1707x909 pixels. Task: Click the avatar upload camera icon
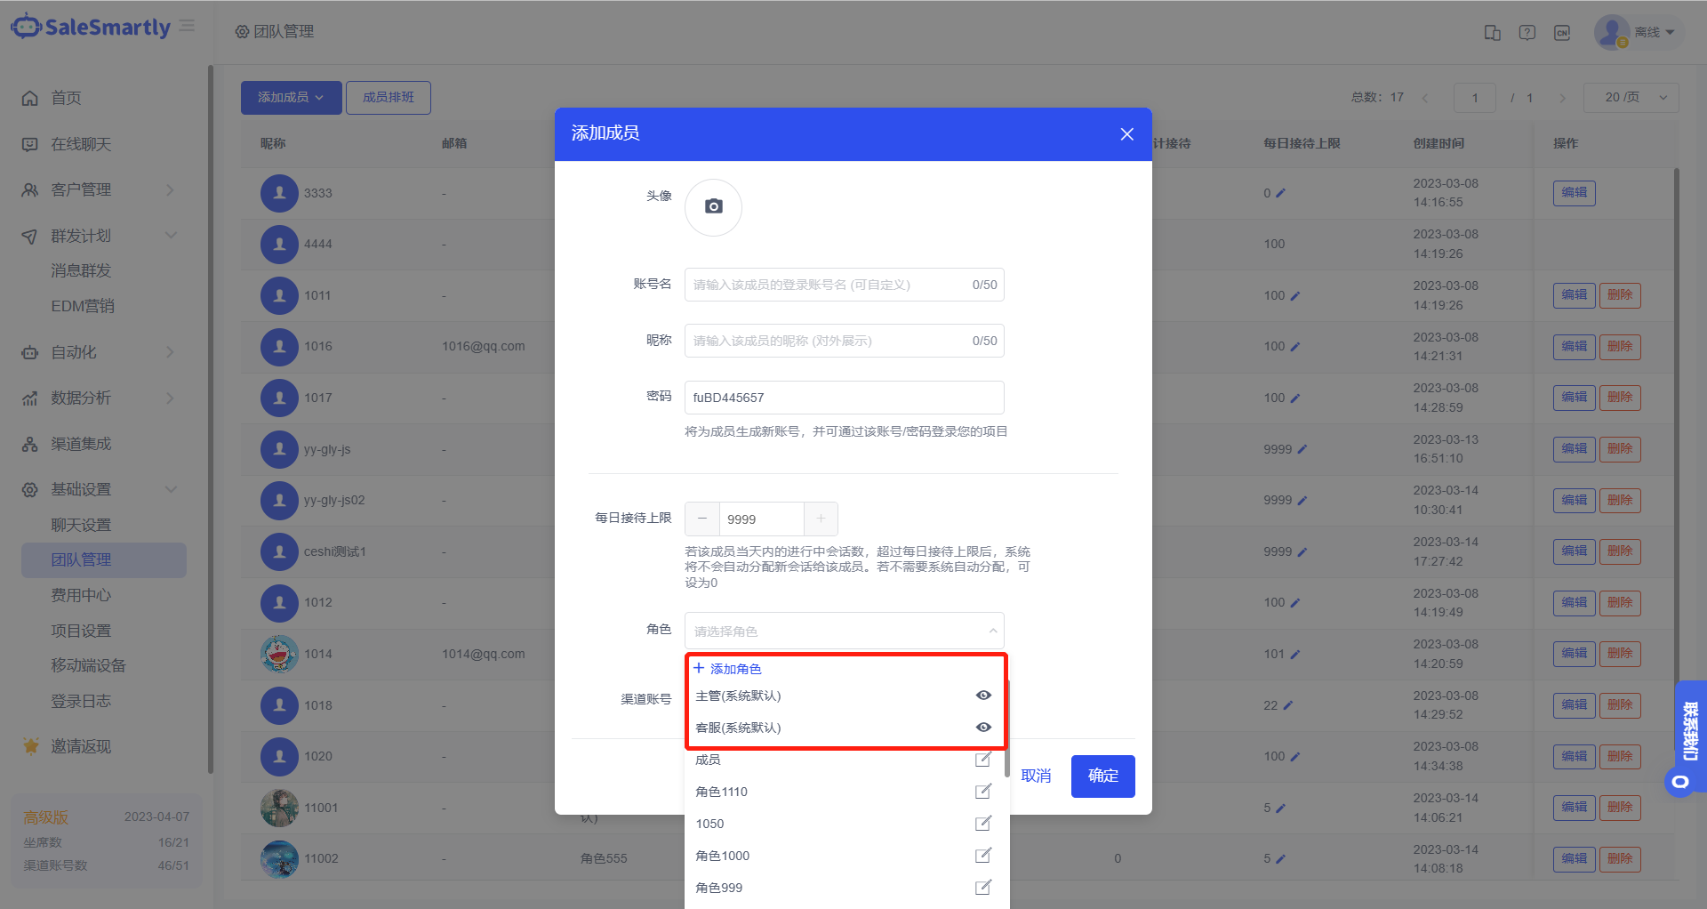pos(713,206)
